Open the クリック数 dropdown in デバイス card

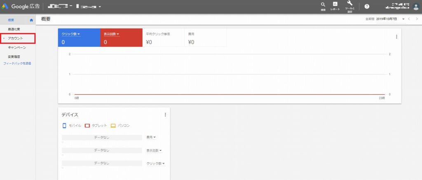[155, 164]
